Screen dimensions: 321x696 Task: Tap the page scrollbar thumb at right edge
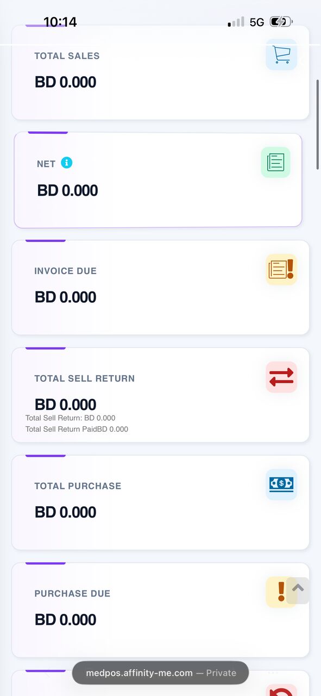point(318,125)
